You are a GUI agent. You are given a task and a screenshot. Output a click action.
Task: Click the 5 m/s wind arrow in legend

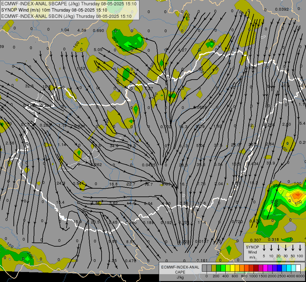pyautogui.click(x=264, y=248)
